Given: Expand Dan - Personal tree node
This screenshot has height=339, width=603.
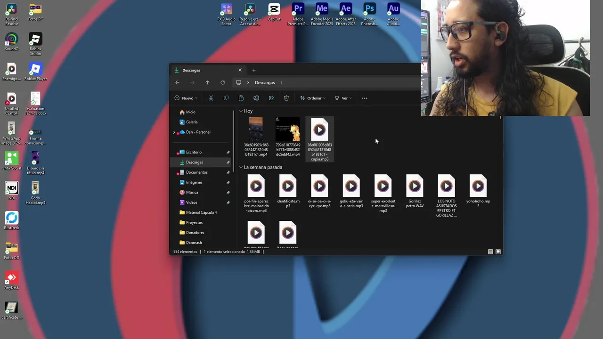Looking at the screenshot, I should pyautogui.click(x=174, y=132).
